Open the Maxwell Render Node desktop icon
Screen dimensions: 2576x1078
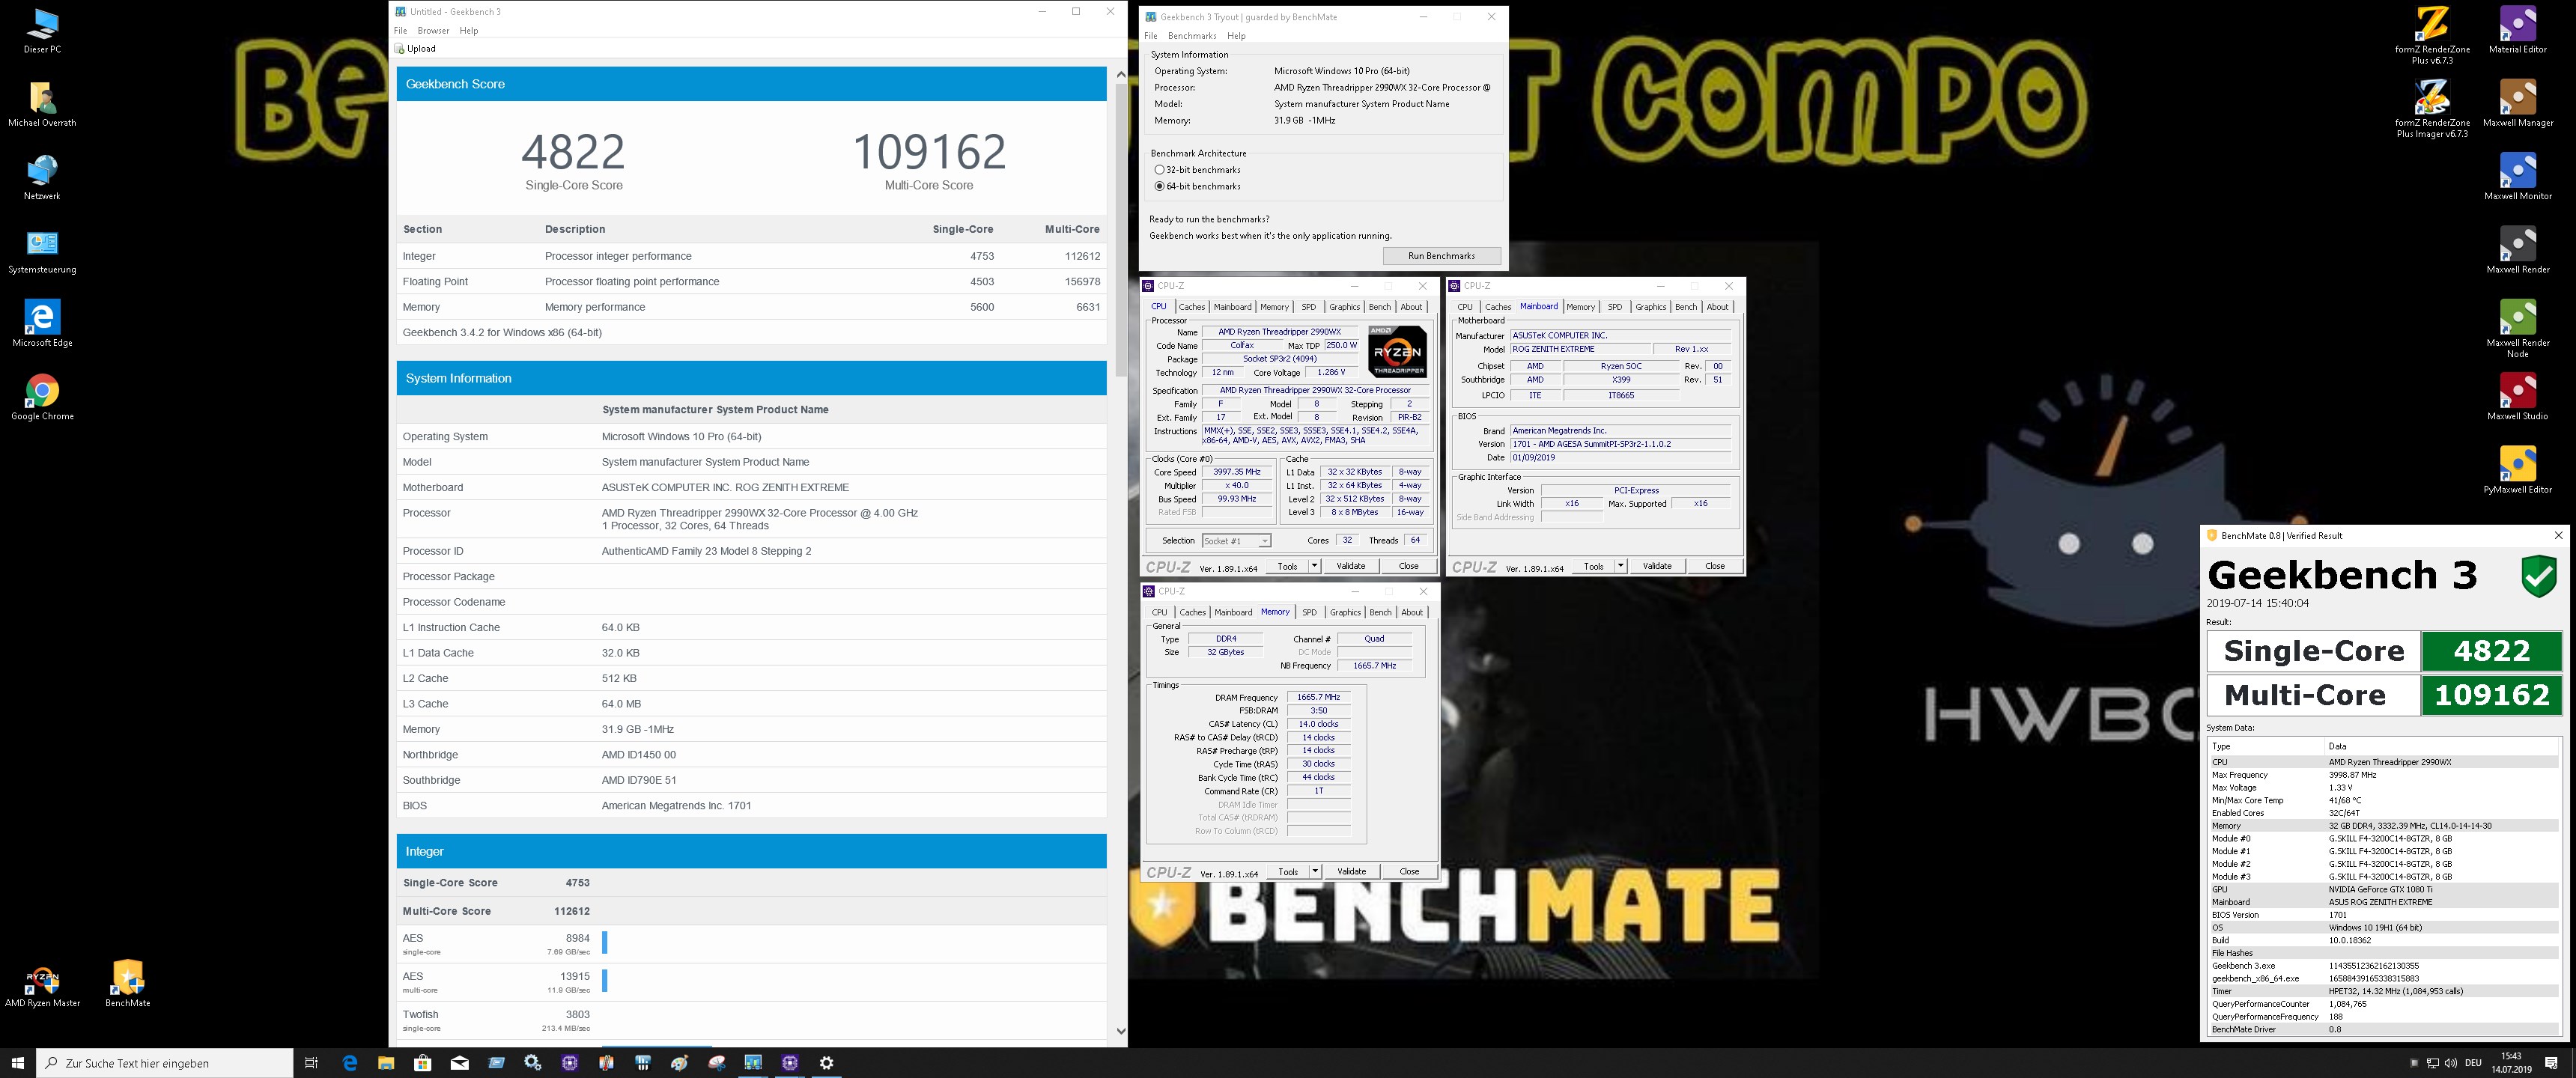2518,330
